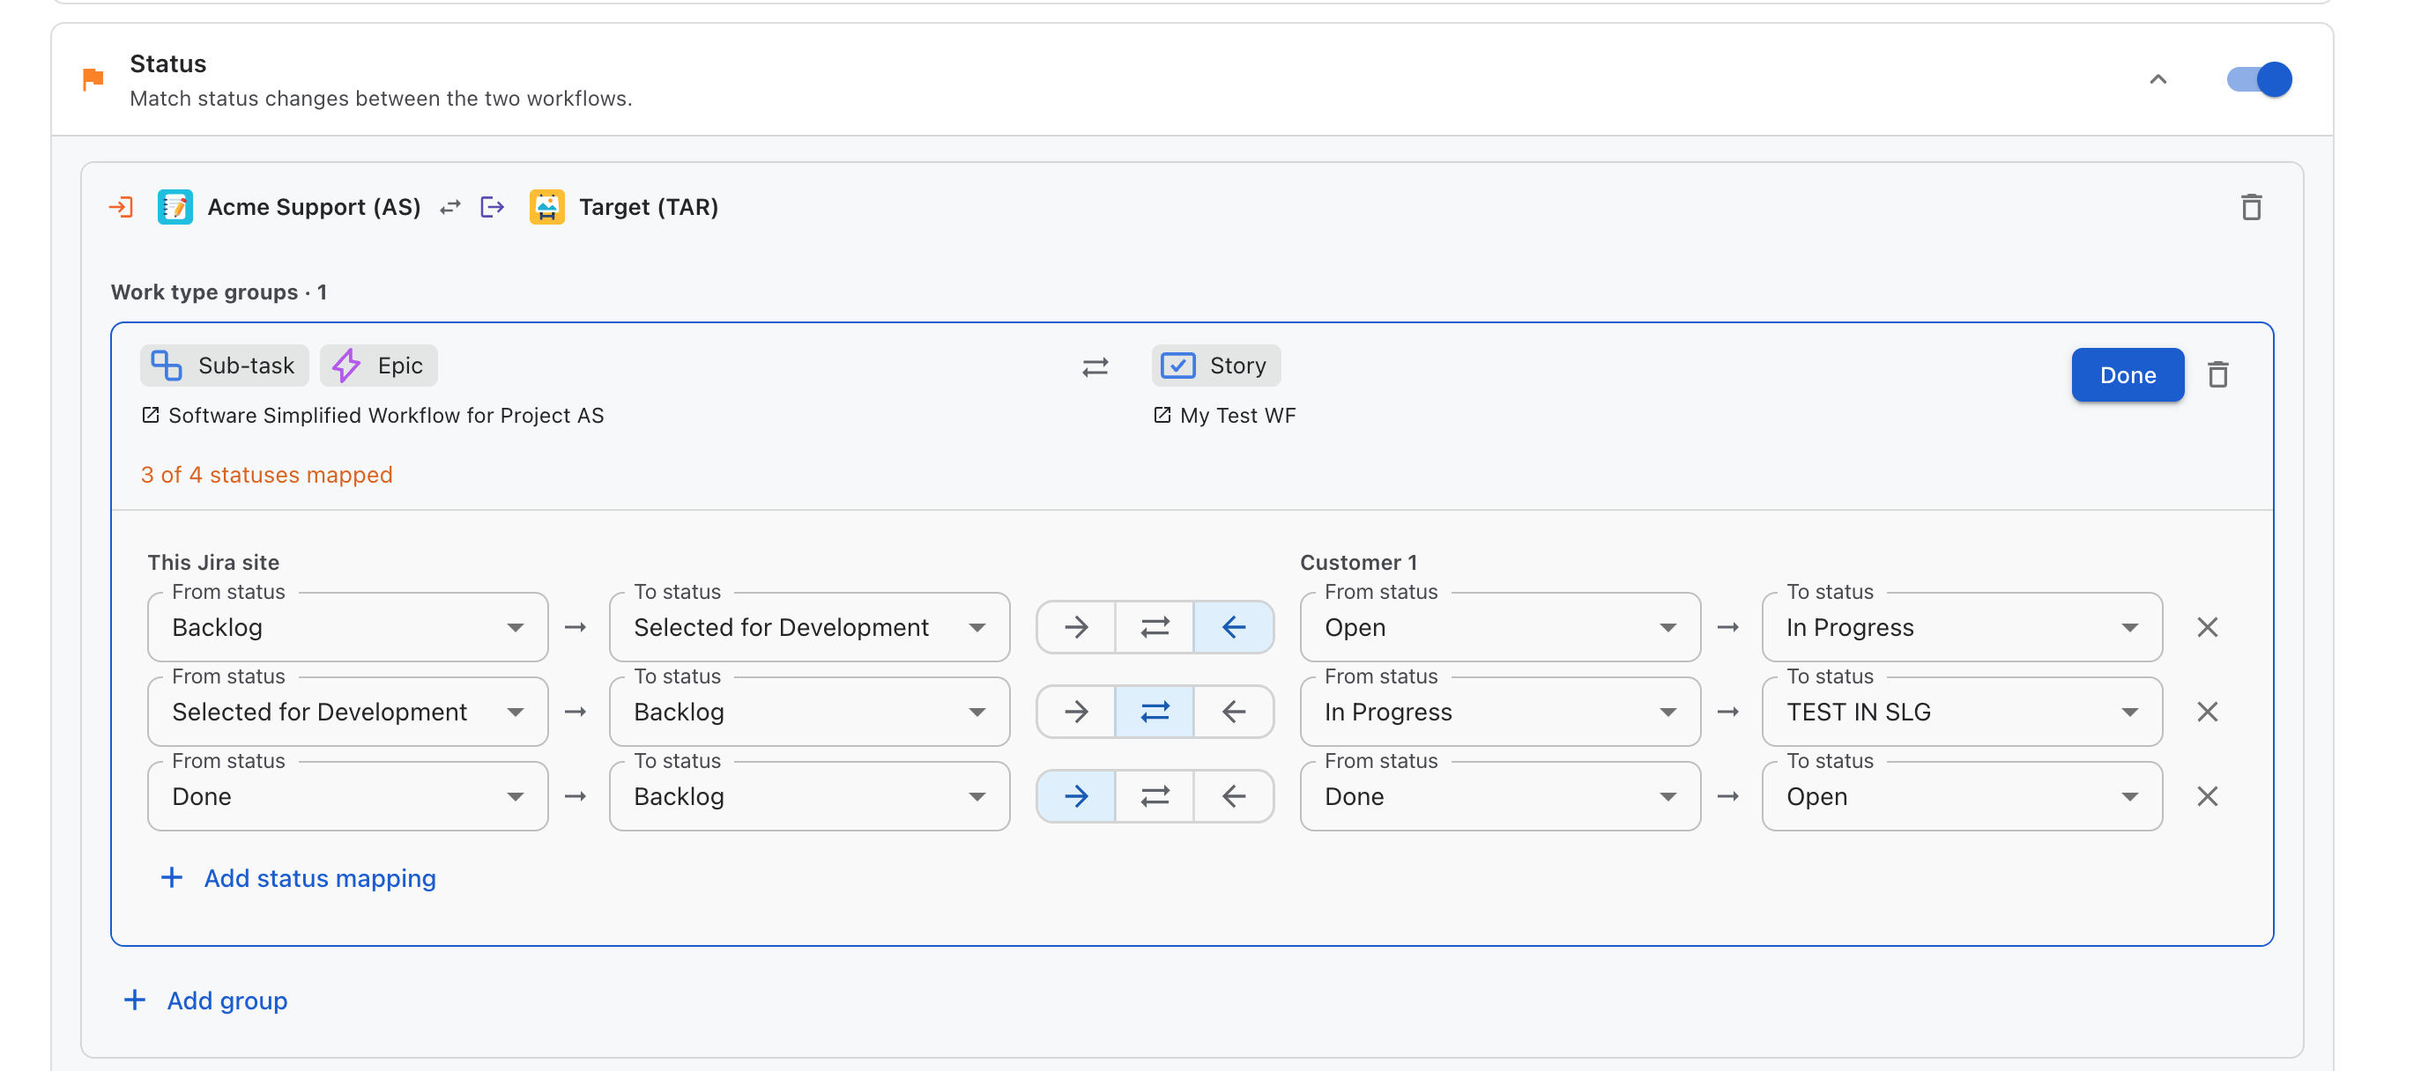This screenshot has height=1071, width=2436.
Task: Delete the Acme Support to Target project mapping
Action: tap(2251, 207)
